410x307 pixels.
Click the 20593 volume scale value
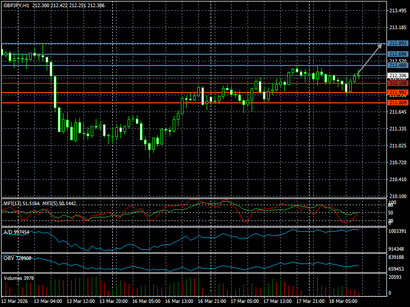[395, 277]
